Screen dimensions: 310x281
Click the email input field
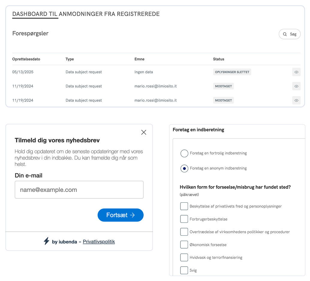(79, 190)
